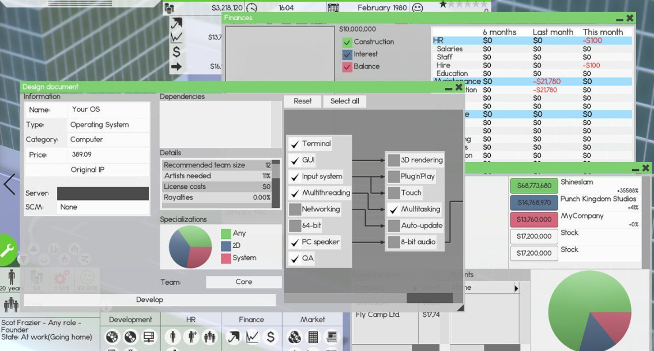Edit the Name field containing Your OS
Screen dimensions: 654x351
pyautogui.click(x=108, y=109)
